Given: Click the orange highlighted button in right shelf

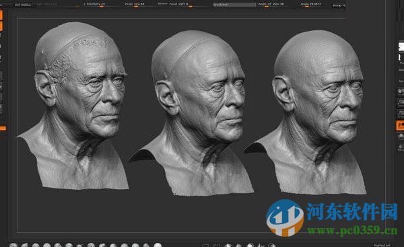Looking at the screenshot, I should coord(400,126).
